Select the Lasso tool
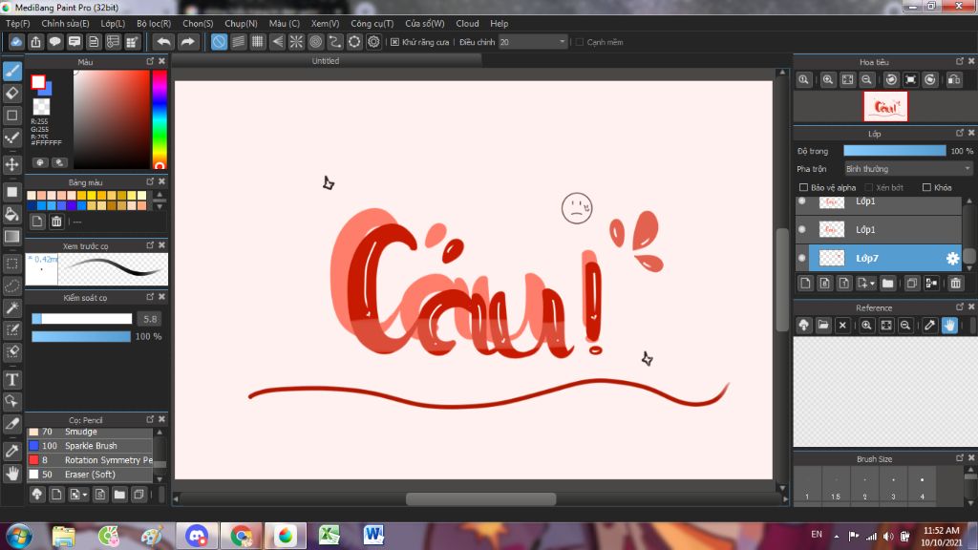This screenshot has height=550, width=978. [x=11, y=286]
